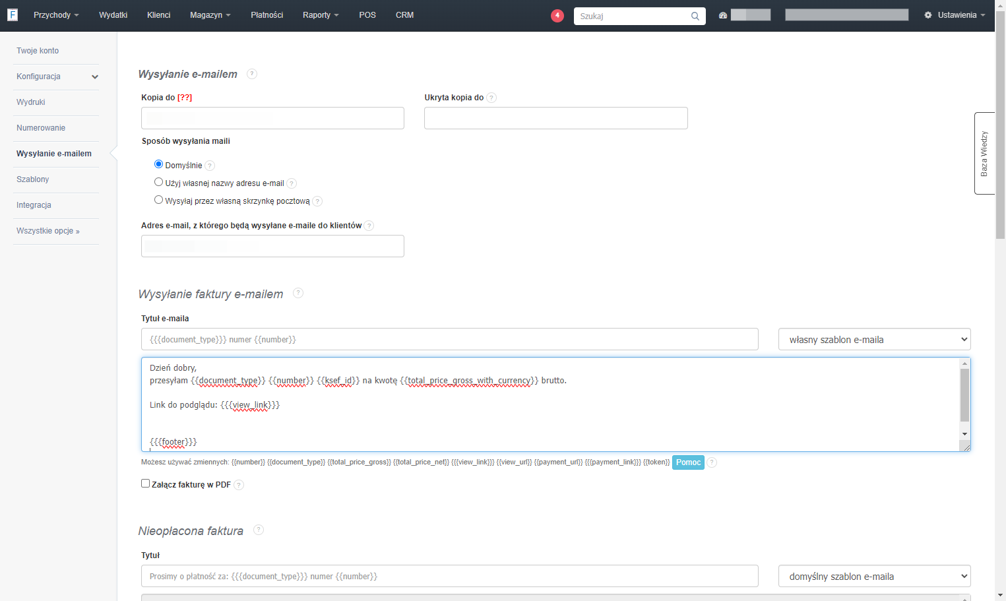This screenshot has height=601, width=1006.
Task: Open Płatności in the top menu
Action: tap(267, 15)
